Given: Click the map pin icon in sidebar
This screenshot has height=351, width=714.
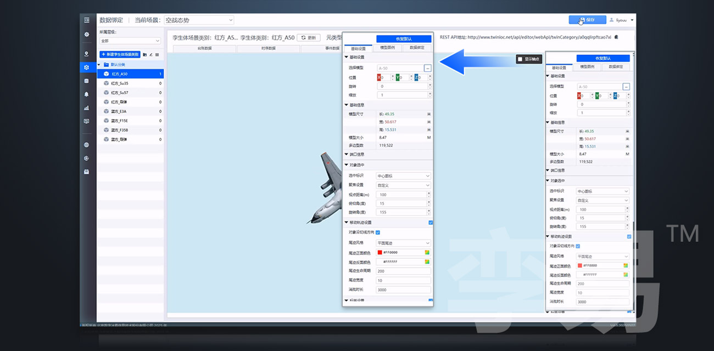Looking at the screenshot, I should click(87, 54).
